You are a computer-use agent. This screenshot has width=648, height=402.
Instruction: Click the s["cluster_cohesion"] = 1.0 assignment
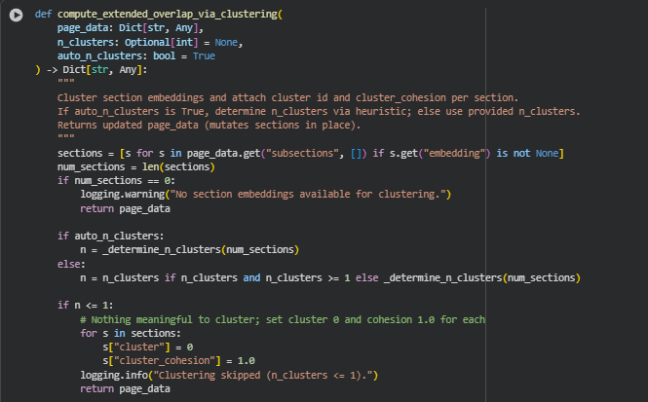(x=172, y=360)
